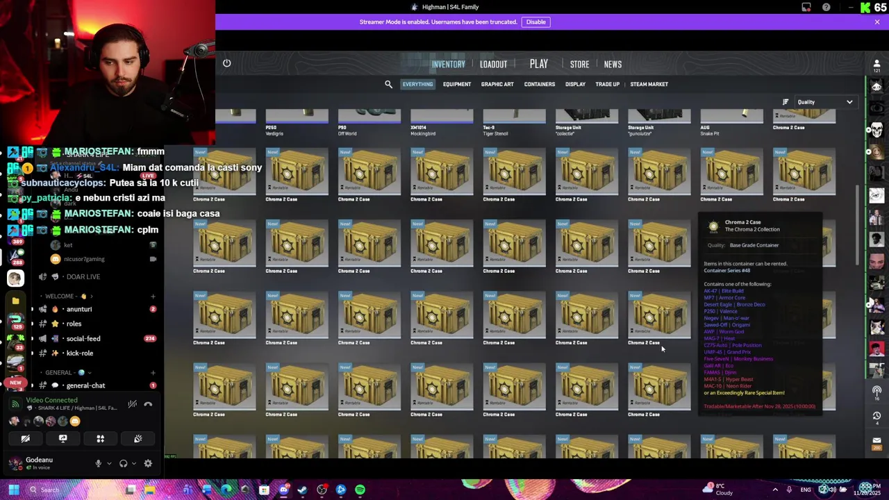The image size is (889, 500).
Task: Open Spotify from the taskbar
Action: pos(360,490)
